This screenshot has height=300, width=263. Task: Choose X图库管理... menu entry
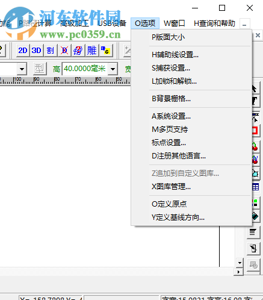tap(191, 187)
